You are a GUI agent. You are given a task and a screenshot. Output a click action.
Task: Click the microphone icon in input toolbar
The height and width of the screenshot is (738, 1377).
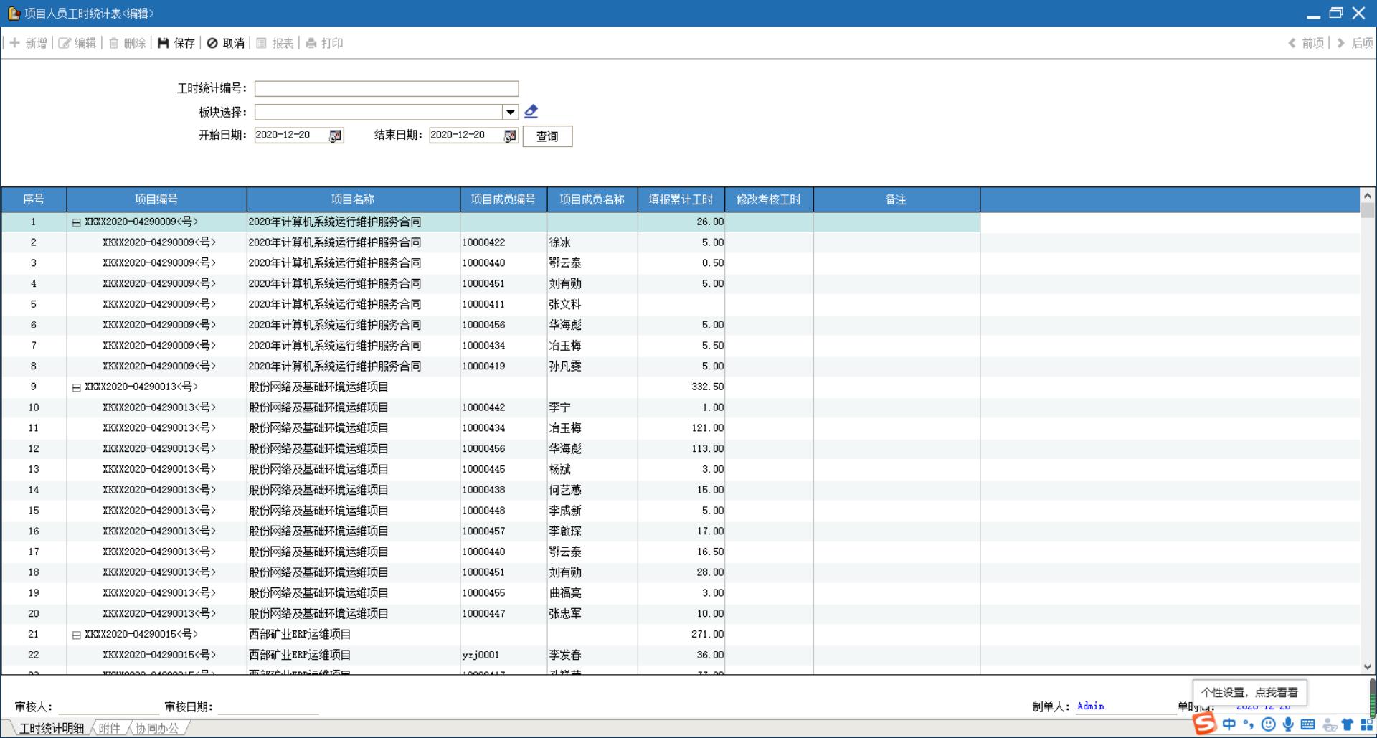1288,724
